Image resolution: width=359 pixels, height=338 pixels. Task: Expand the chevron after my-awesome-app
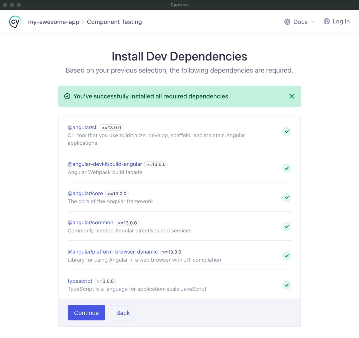(x=83, y=22)
